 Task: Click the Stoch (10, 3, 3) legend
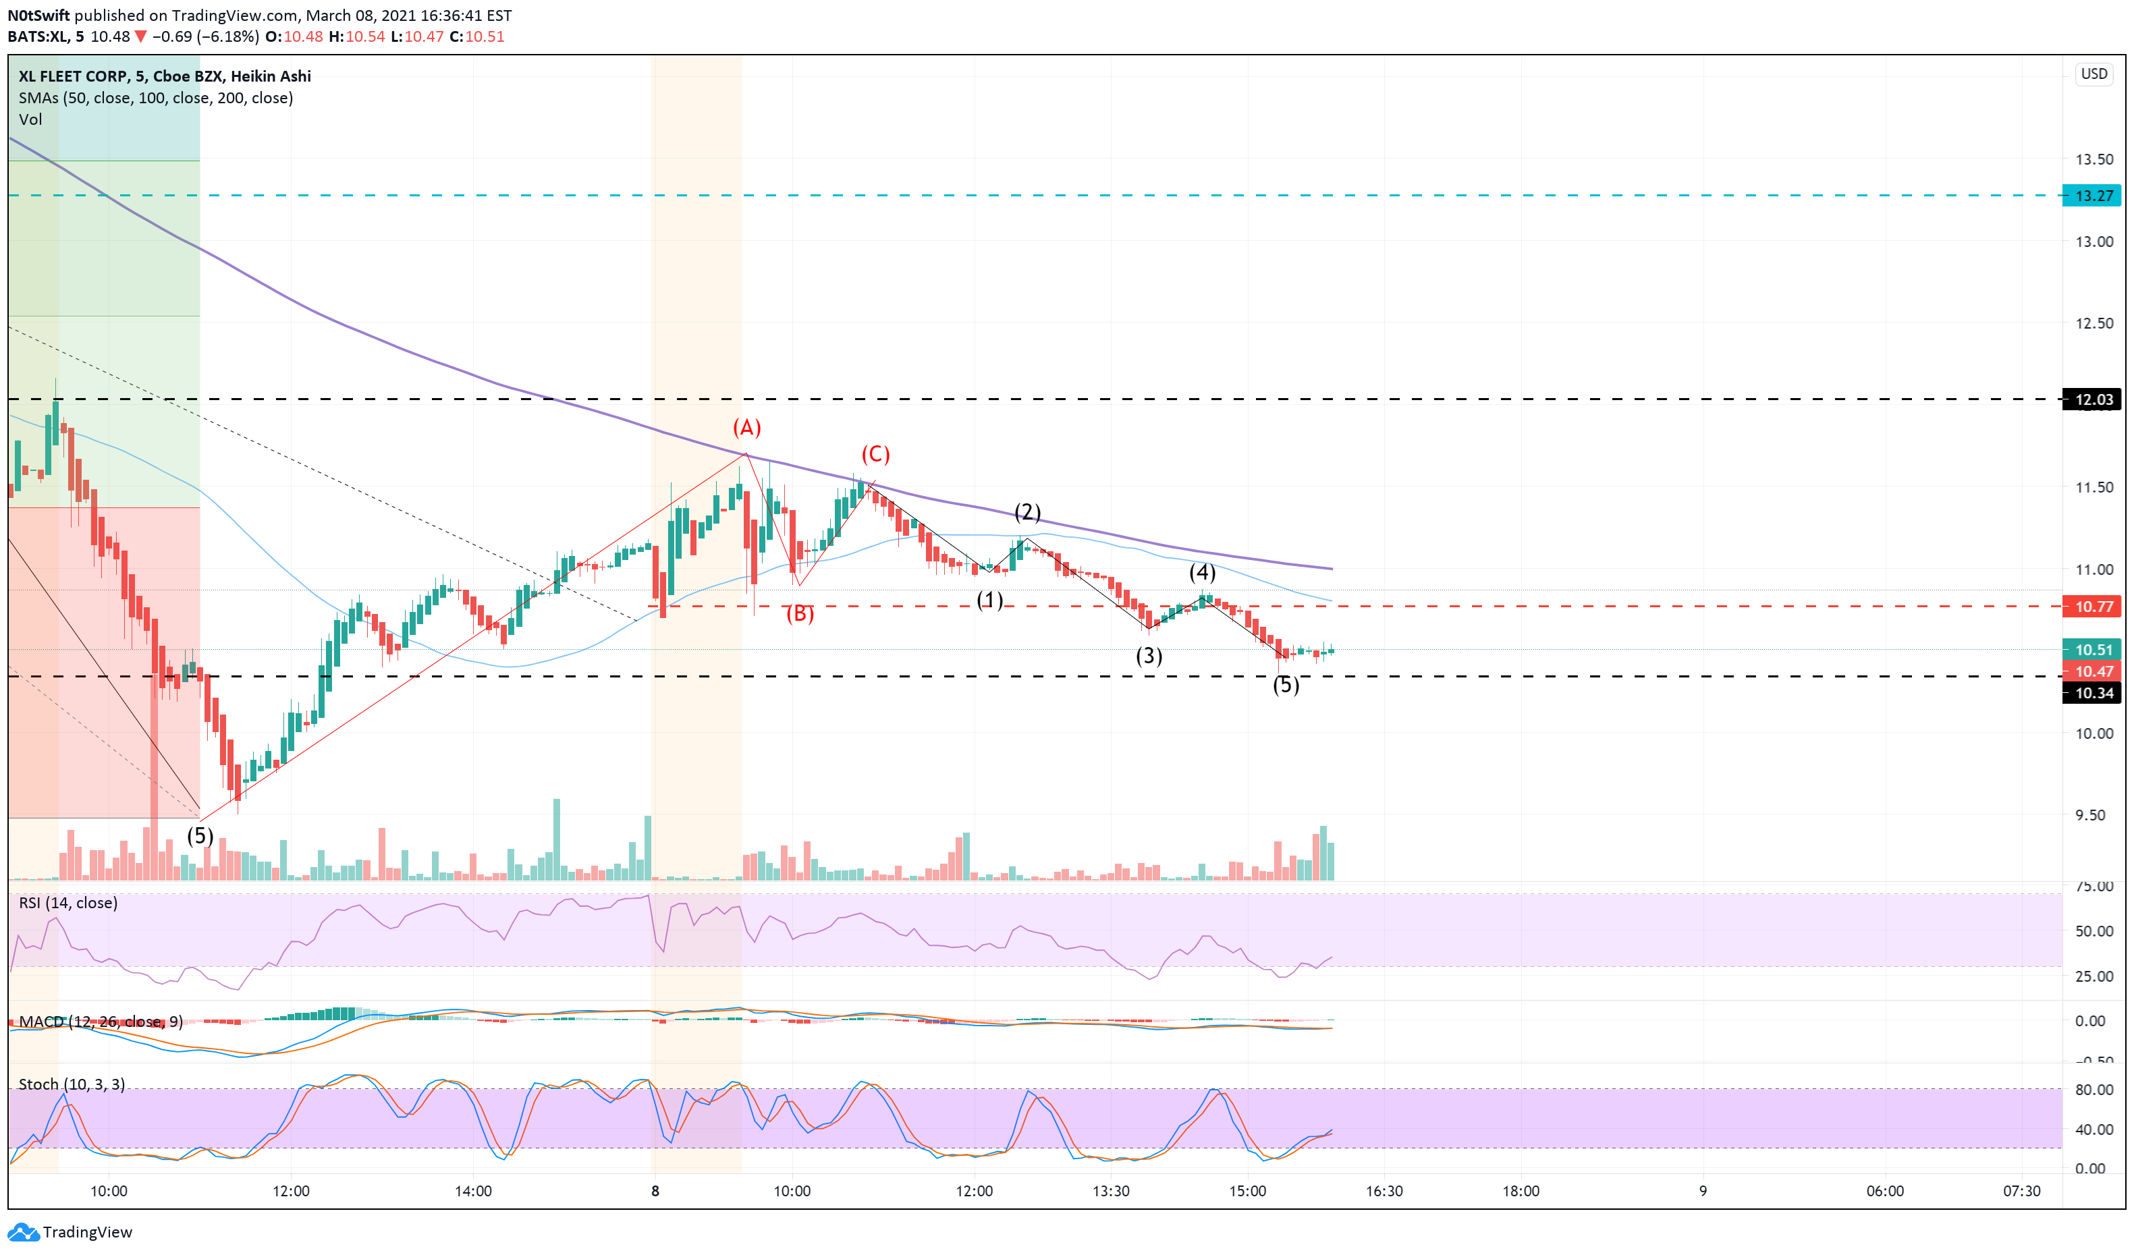[x=72, y=1084]
